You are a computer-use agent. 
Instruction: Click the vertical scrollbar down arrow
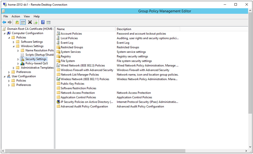(250, 147)
